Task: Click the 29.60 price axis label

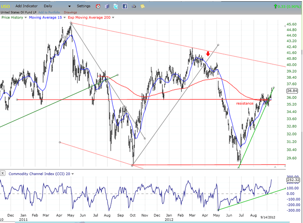Action: tap(292, 158)
